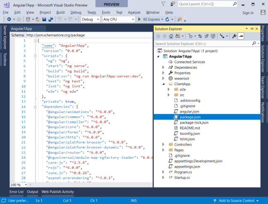This screenshot has height=204, width=268.
Task: Click the Search Solution Explorer field
Action: 207,43
